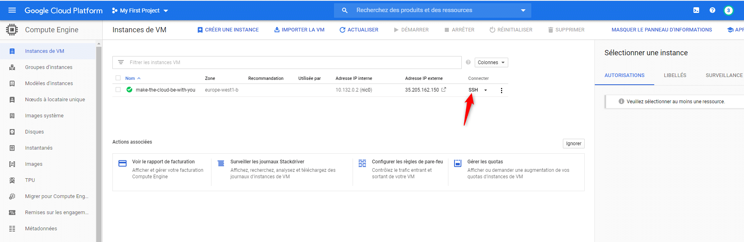Image resolution: width=744 pixels, height=242 pixels.
Task: Focus the products and resources search field
Action: [x=433, y=10]
